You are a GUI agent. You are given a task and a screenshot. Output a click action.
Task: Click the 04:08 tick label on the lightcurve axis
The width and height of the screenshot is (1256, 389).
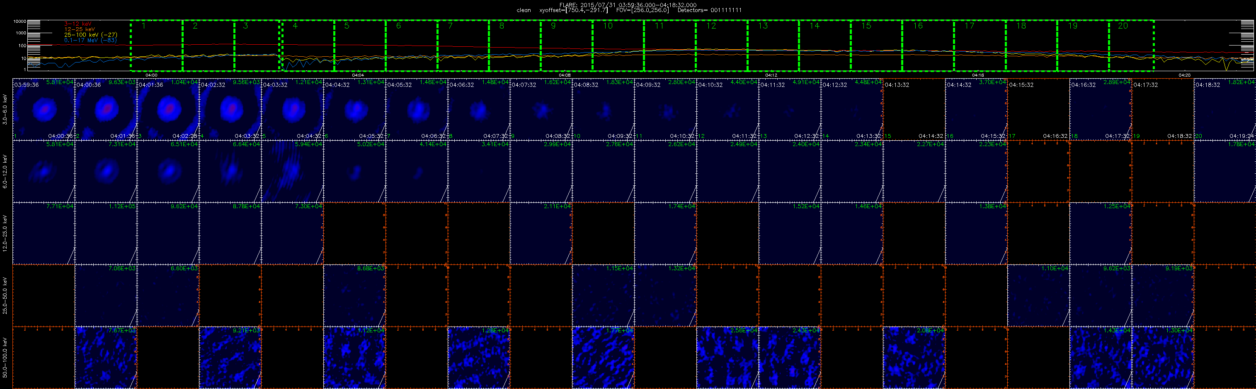pos(565,75)
